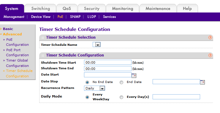Viewport: 220px width, 113px height.
Task: Open the PoE Port Configuration sidebar link
Action: point(17,52)
